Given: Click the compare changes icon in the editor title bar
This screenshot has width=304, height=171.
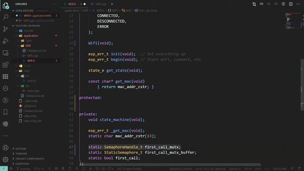Looking at the screenshot, I should pyautogui.click(x=254, y=4).
